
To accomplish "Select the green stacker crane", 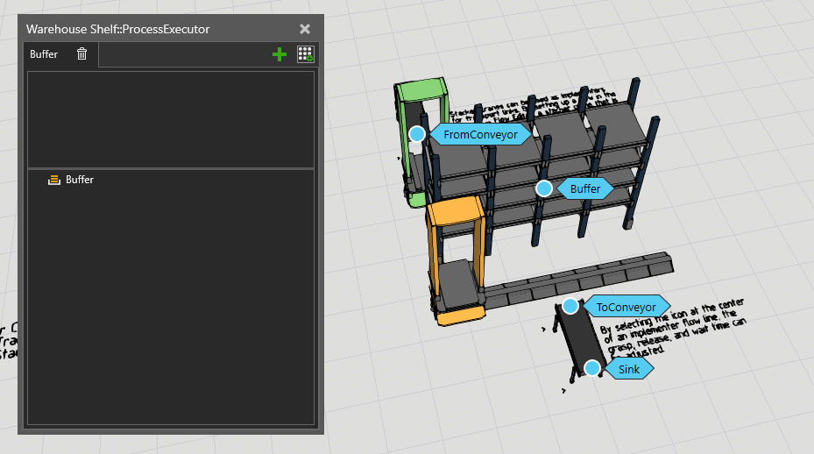I will point(421,96).
